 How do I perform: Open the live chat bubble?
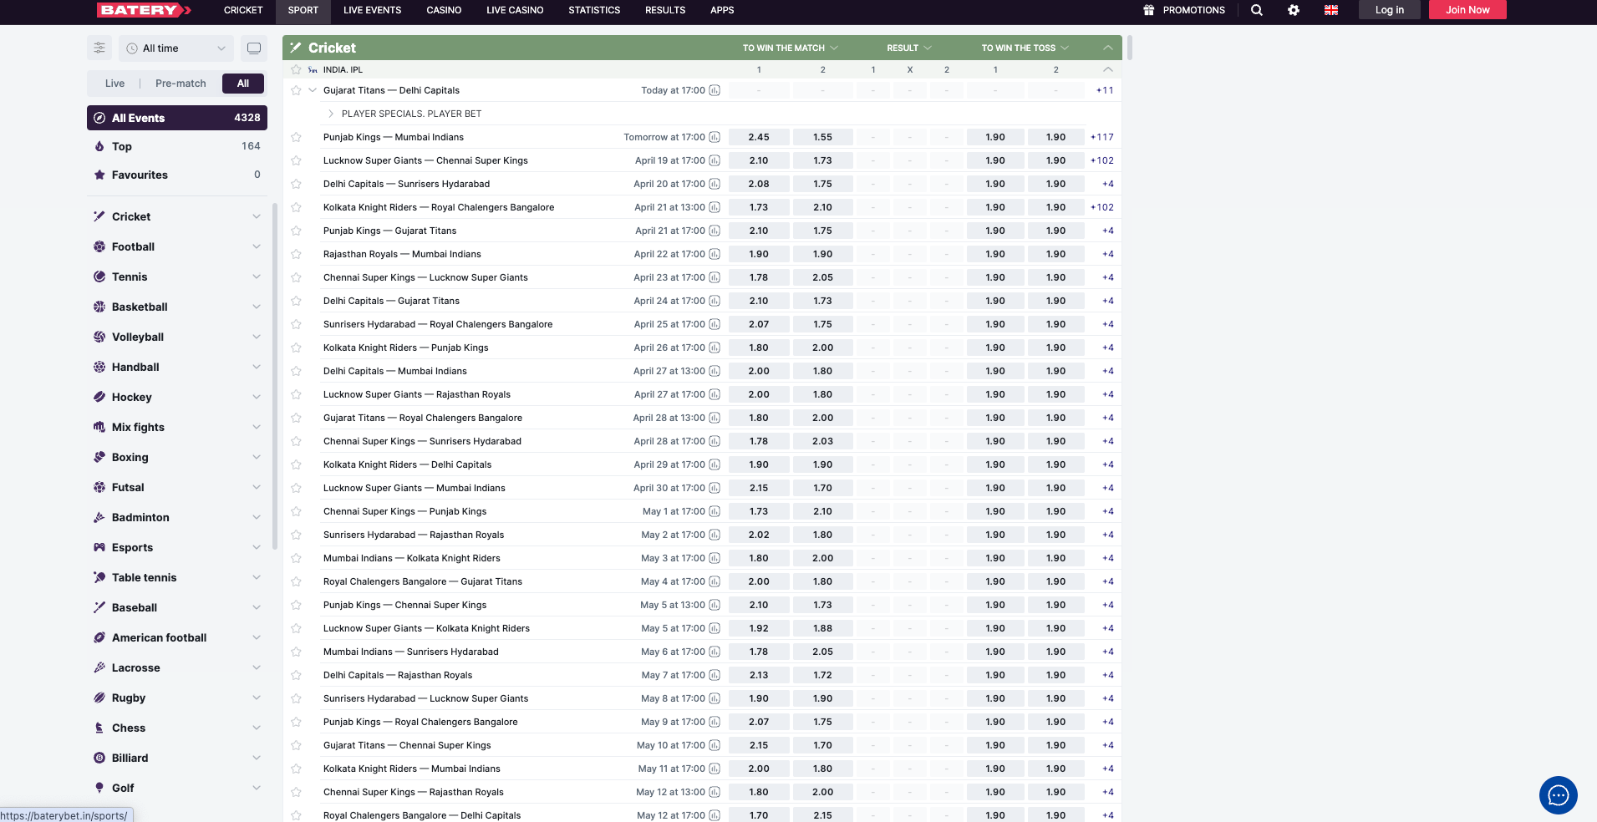point(1558,794)
